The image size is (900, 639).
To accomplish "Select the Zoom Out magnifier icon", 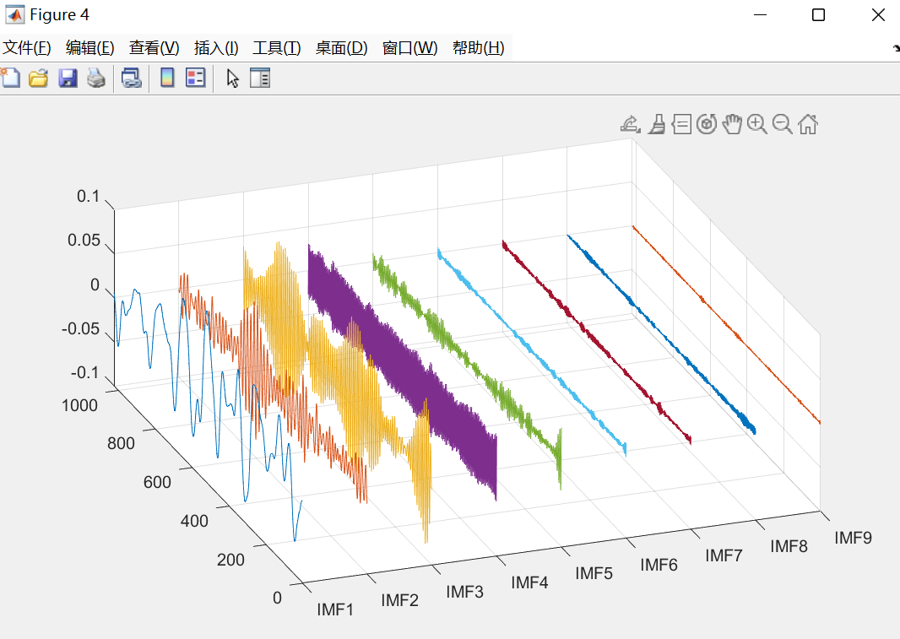I will [782, 125].
